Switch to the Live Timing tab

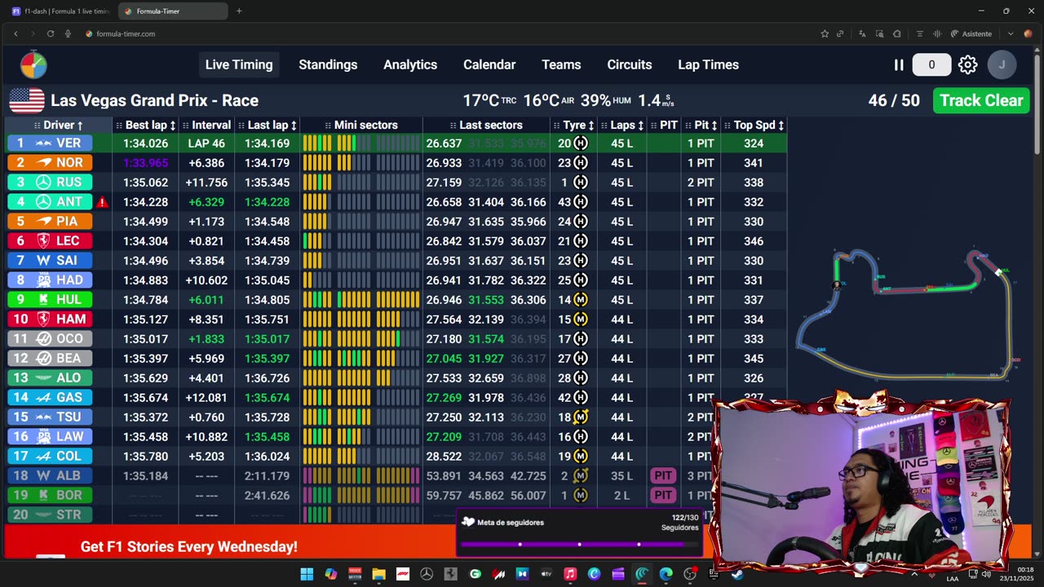(239, 64)
